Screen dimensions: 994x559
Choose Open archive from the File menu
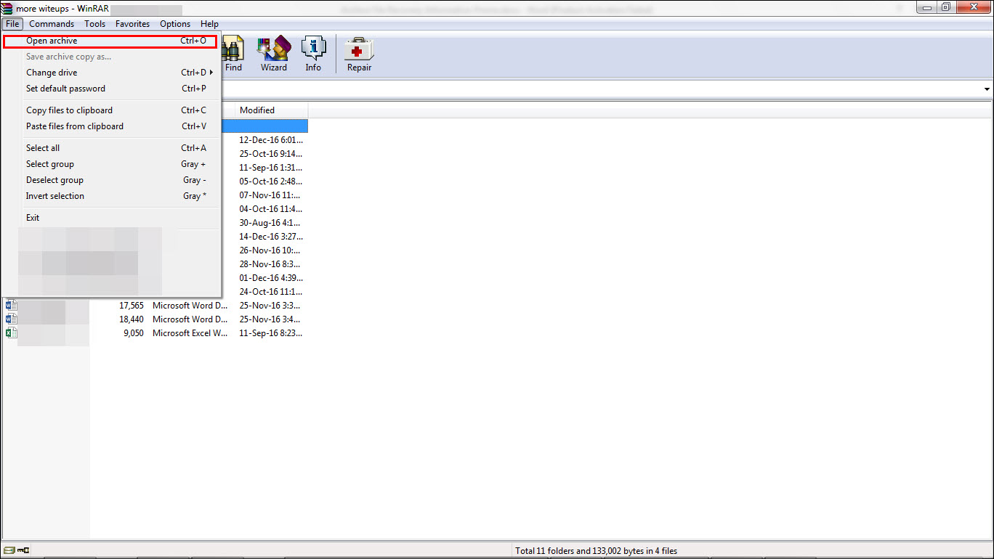(110, 41)
